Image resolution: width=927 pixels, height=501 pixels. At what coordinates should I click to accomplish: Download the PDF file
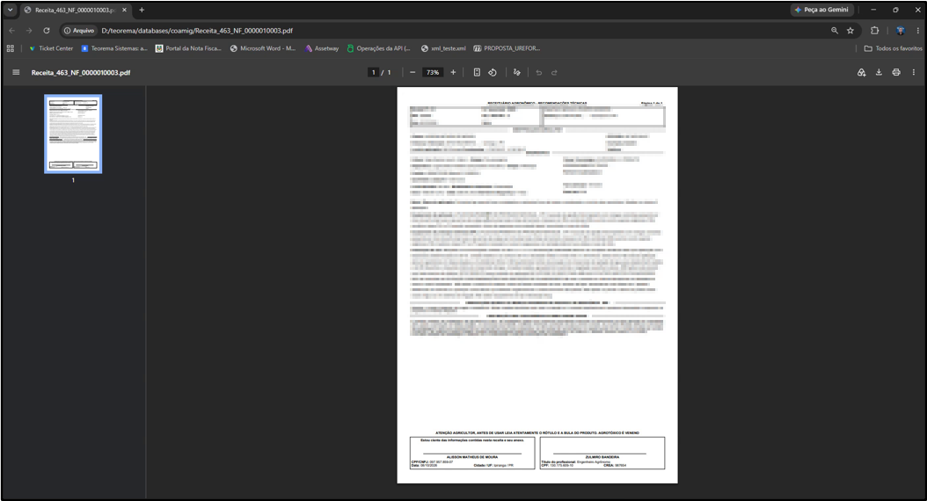[x=879, y=73]
